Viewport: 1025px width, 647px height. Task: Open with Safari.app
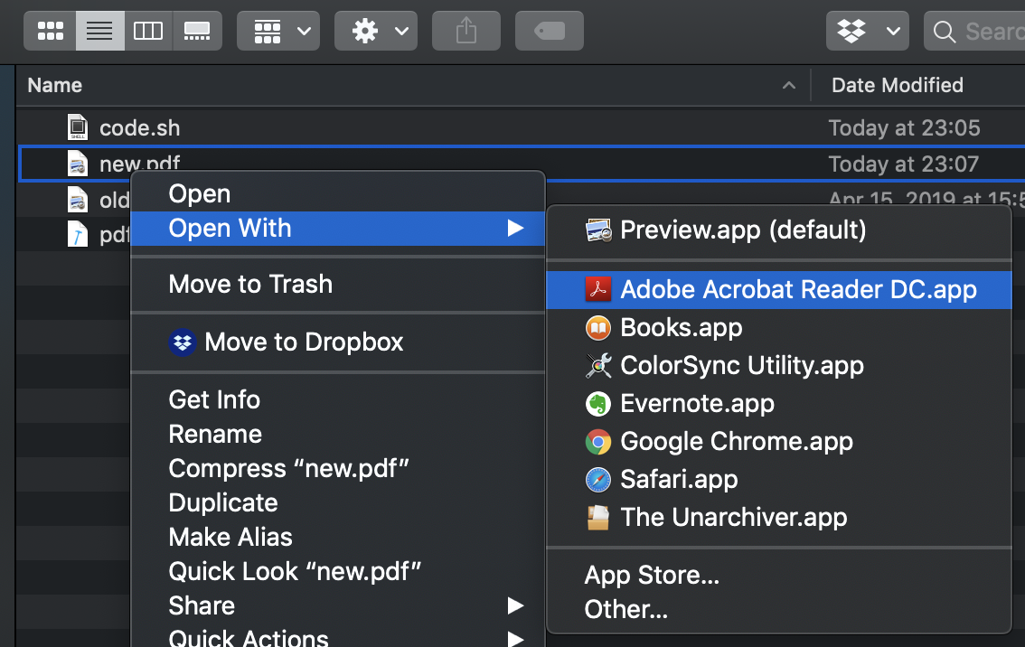pyautogui.click(x=778, y=479)
